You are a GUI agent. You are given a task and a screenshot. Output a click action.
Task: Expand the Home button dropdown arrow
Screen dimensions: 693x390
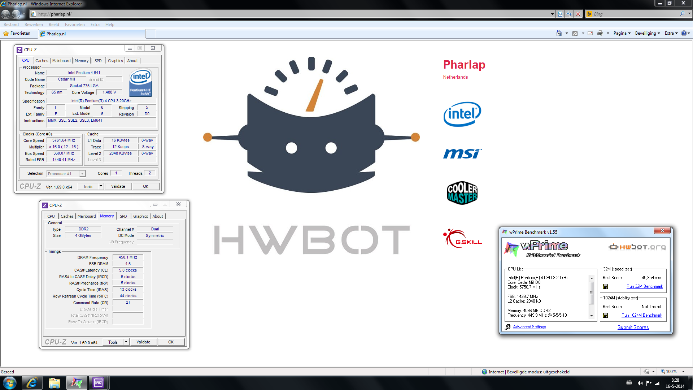coord(567,33)
